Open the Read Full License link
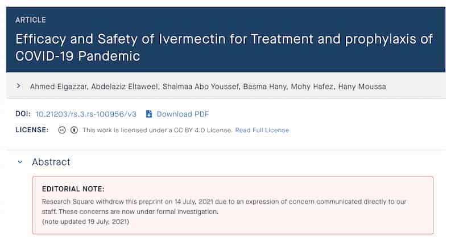Screen dimensions: 455x241 [x=262, y=130]
